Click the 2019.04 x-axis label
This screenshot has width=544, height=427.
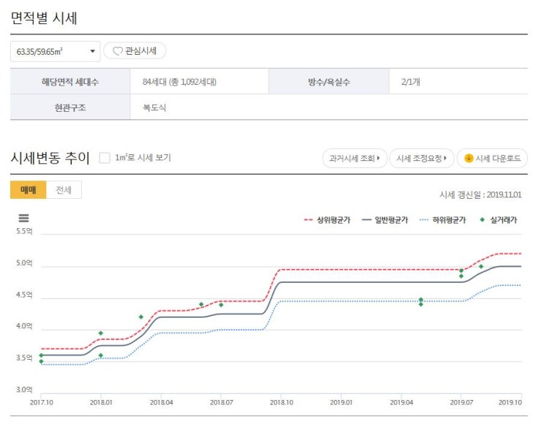(x=401, y=402)
